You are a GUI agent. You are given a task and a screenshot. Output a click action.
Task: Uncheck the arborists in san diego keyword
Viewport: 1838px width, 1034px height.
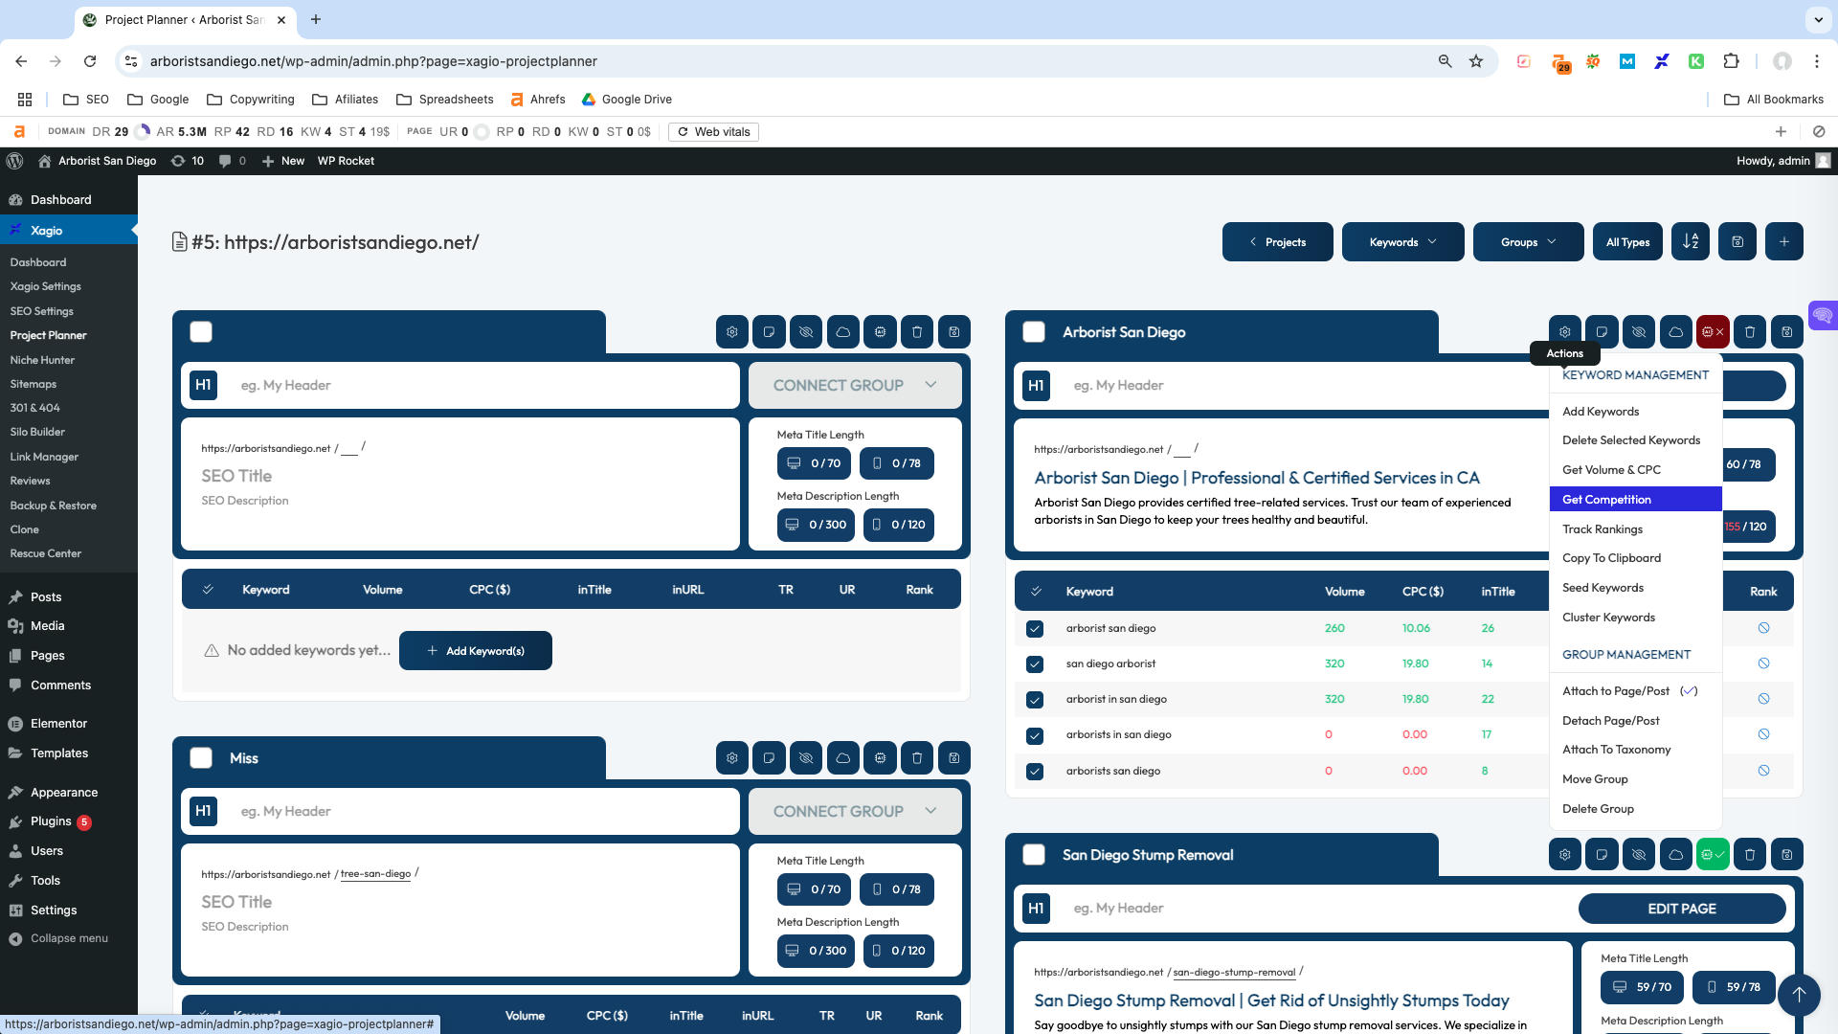click(1035, 735)
